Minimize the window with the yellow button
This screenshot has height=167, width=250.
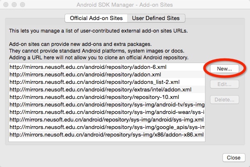click(x=14, y=5)
